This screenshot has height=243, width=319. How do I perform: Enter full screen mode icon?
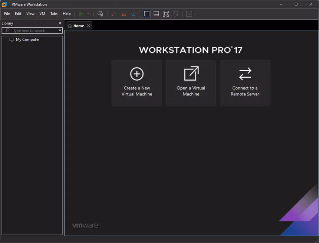pyautogui.click(x=166, y=14)
